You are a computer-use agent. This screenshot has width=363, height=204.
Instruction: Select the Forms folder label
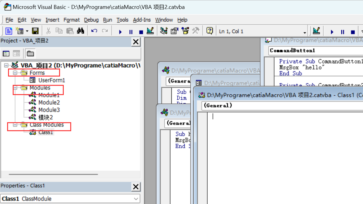(37, 73)
